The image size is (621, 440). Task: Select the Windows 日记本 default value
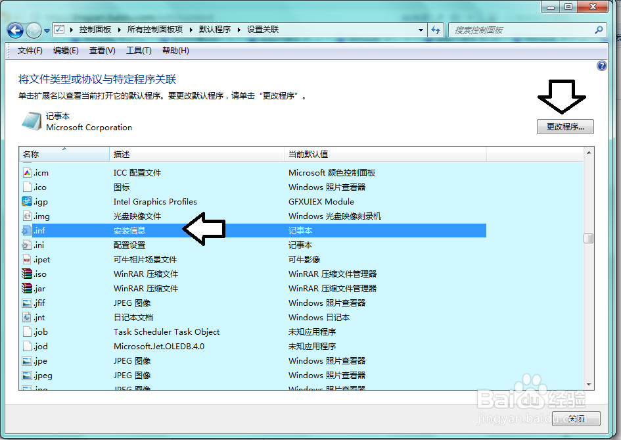point(319,318)
